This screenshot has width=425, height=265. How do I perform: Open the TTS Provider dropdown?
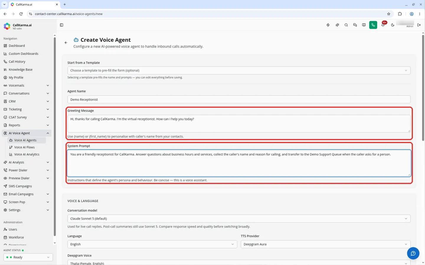coord(326,244)
